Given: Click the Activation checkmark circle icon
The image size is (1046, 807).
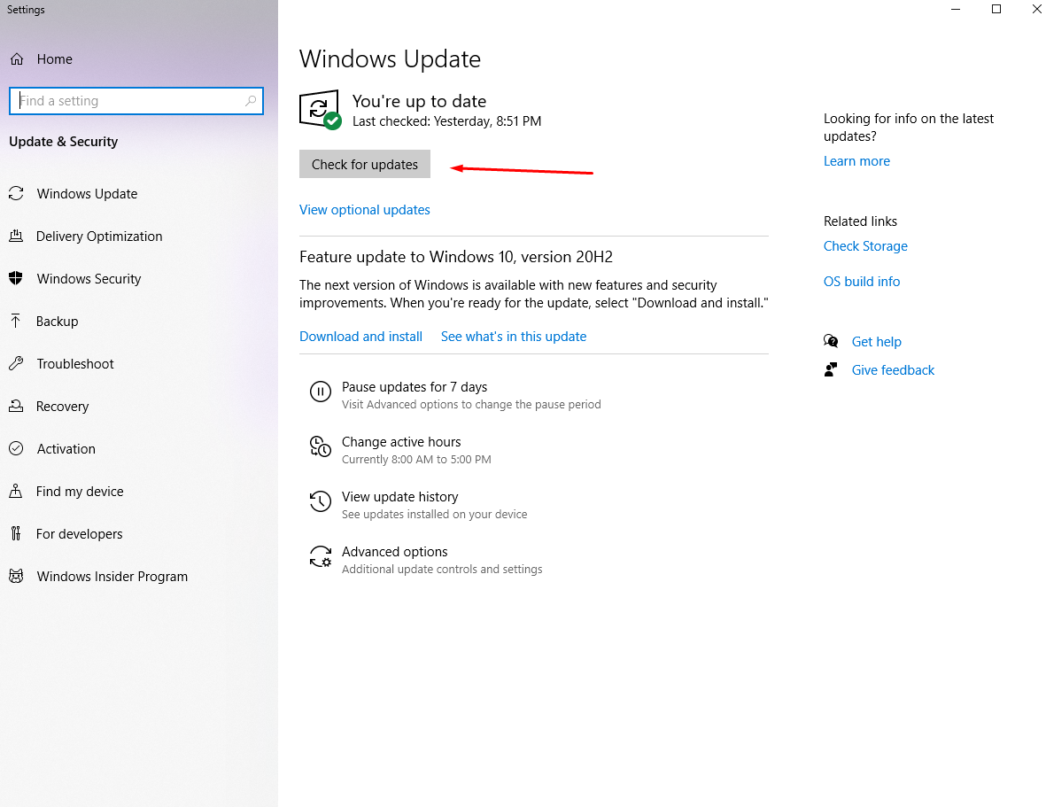Looking at the screenshot, I should point(16,449).
